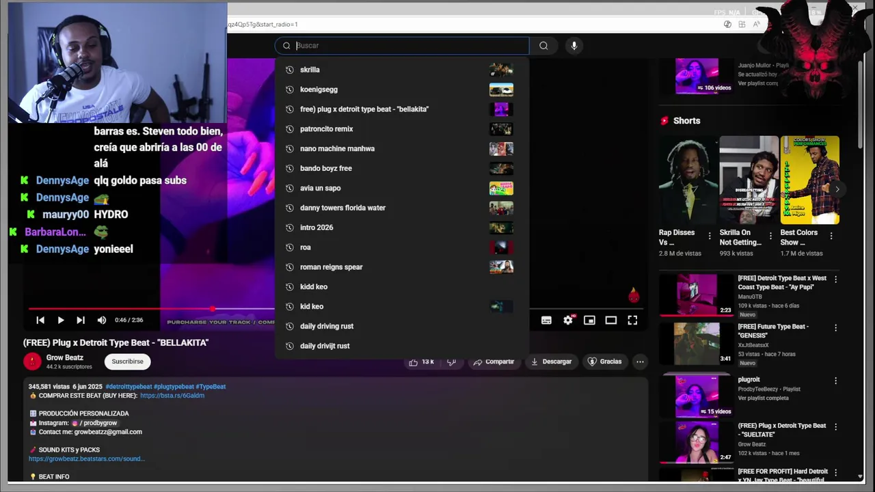Viewport: 875px width, 492px height.
Task: Select 'daily driving rust' suggestion
Action: [402, 327]
